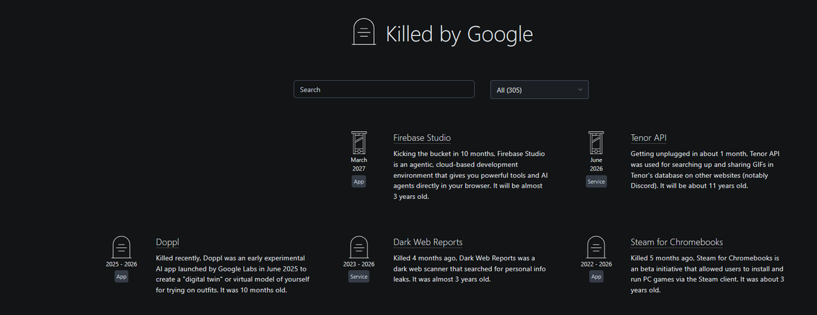Open the Firebase Studio link
This screenshot has width=817, height=315.
click(422, 138)
